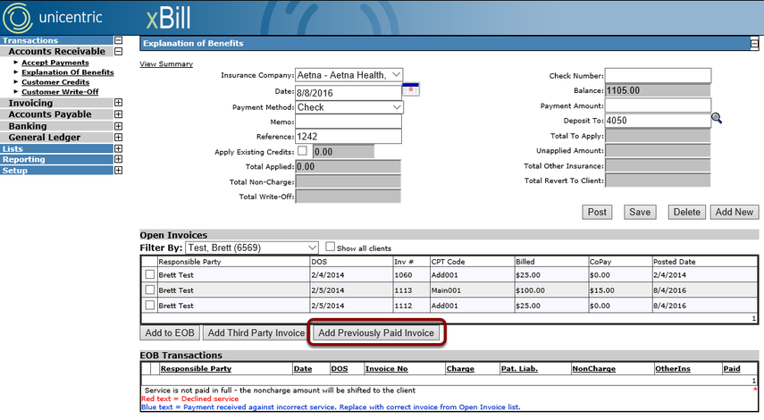Collapse the Transactions section
This screenshot has height=420, width=764.
tap(118, 40)
